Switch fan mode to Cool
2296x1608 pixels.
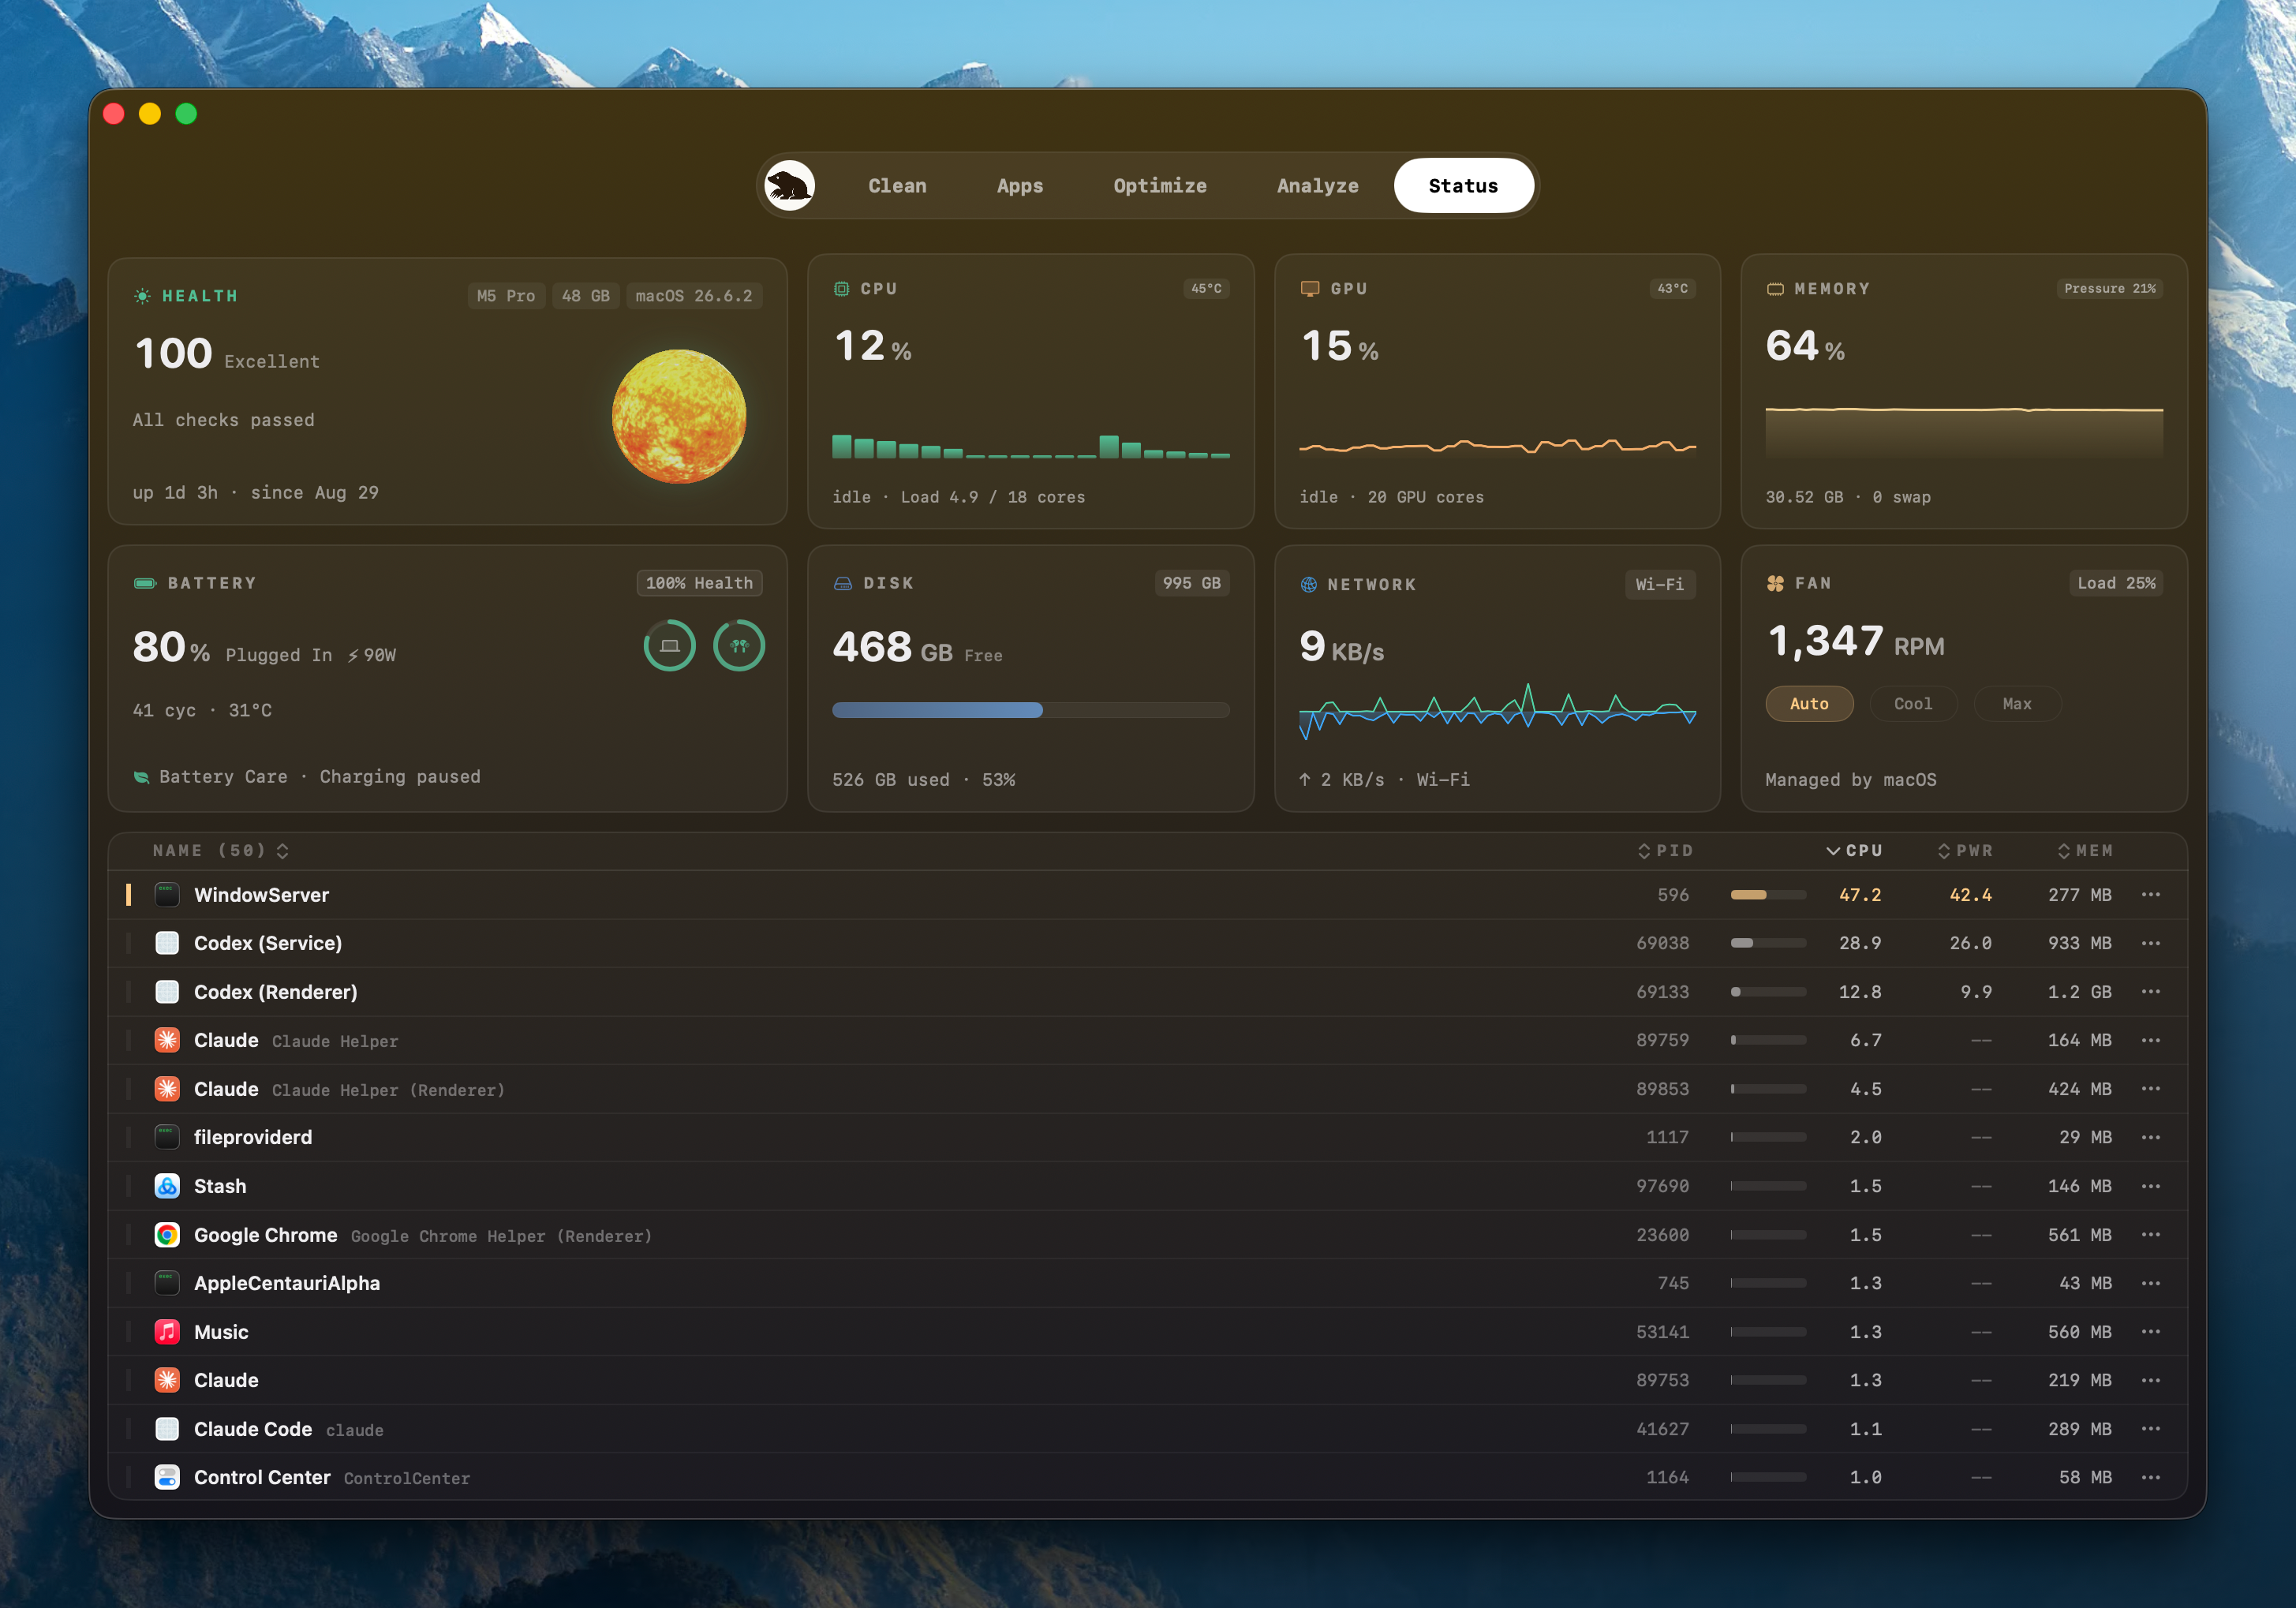[1913, 704]
